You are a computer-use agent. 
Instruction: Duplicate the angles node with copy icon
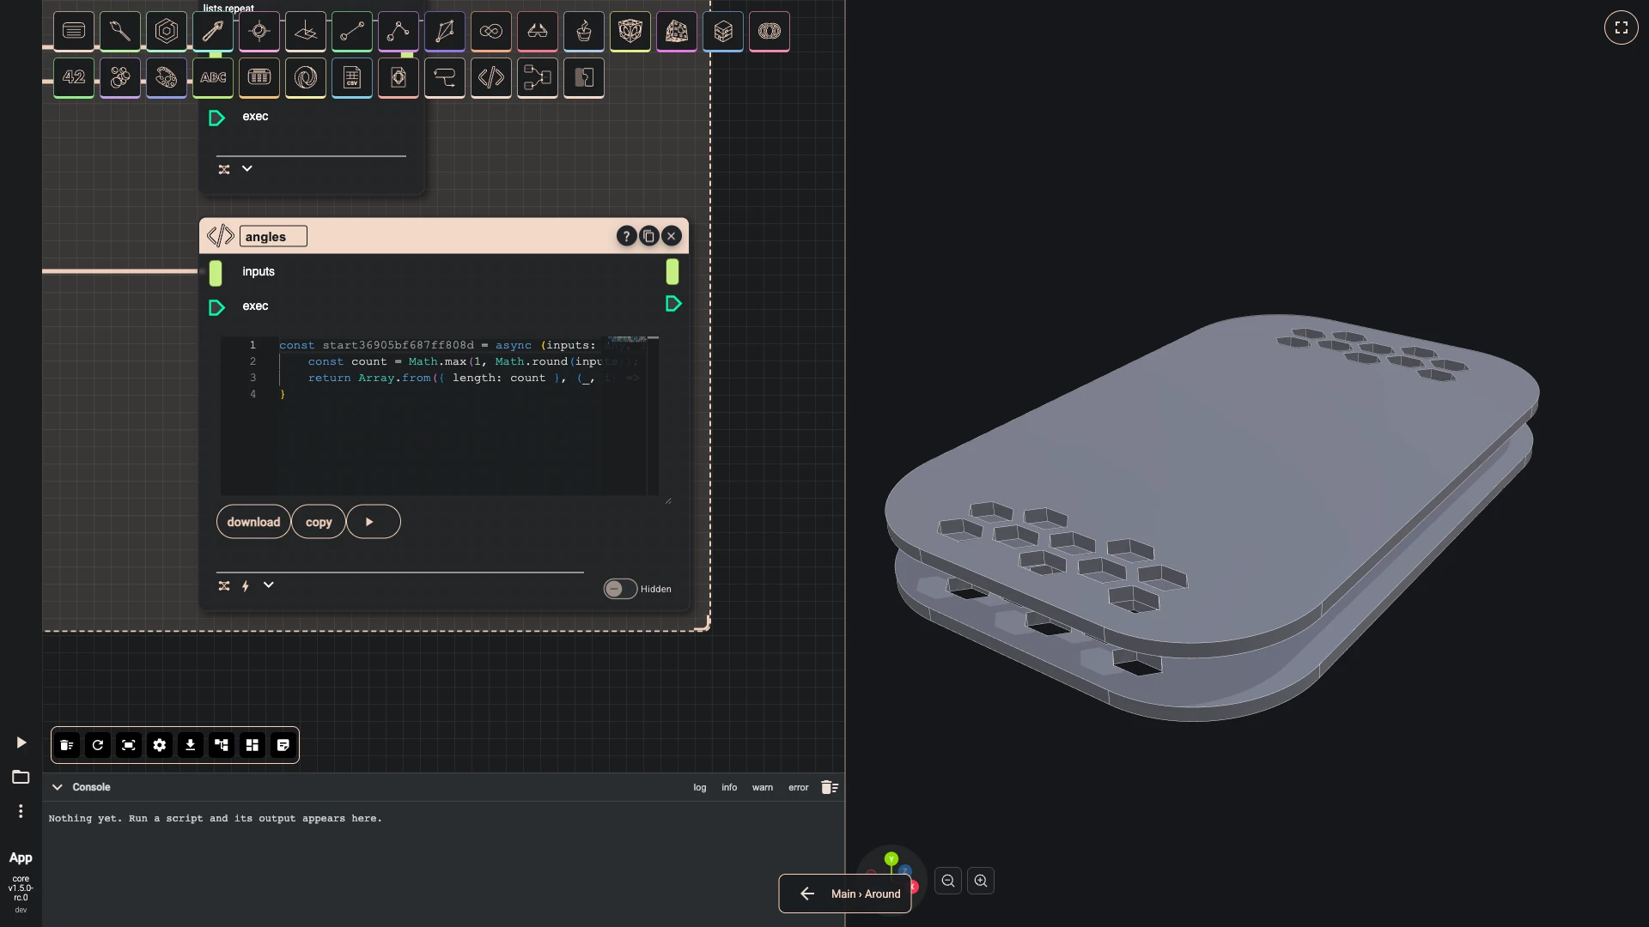tap(649, 236)
